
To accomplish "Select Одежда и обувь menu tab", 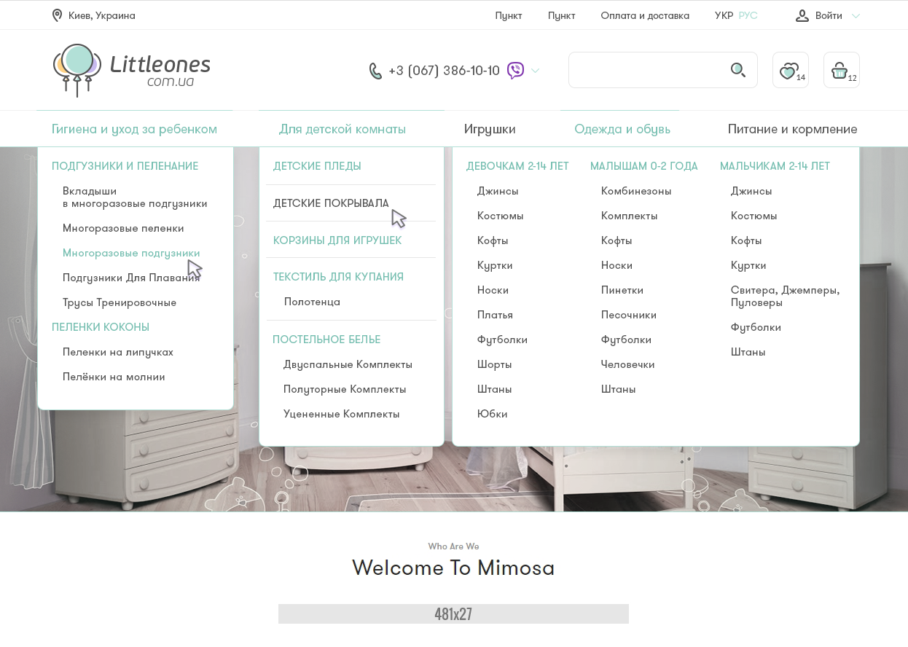I will pyautogui.click(x=622, y=129).
